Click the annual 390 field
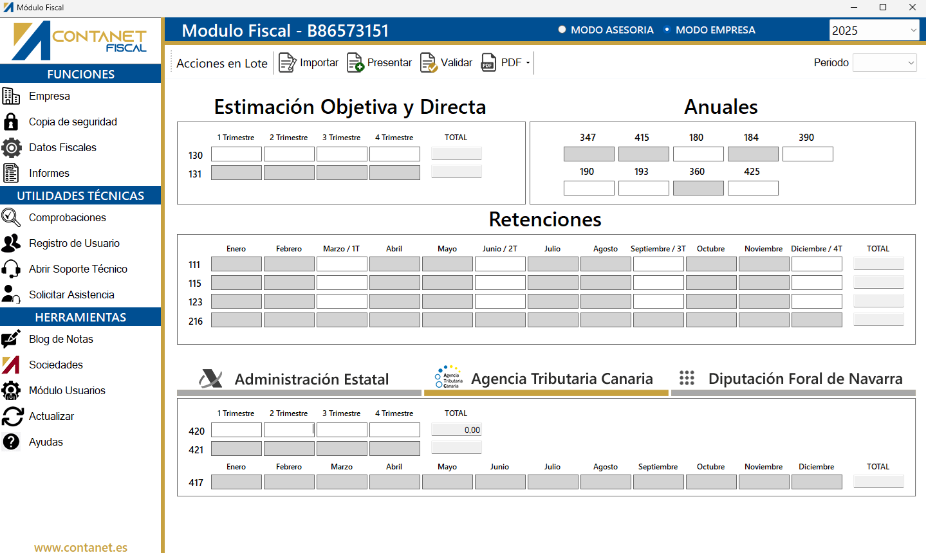The width and height of the screenshot is (926, 553). pos(808,154)
